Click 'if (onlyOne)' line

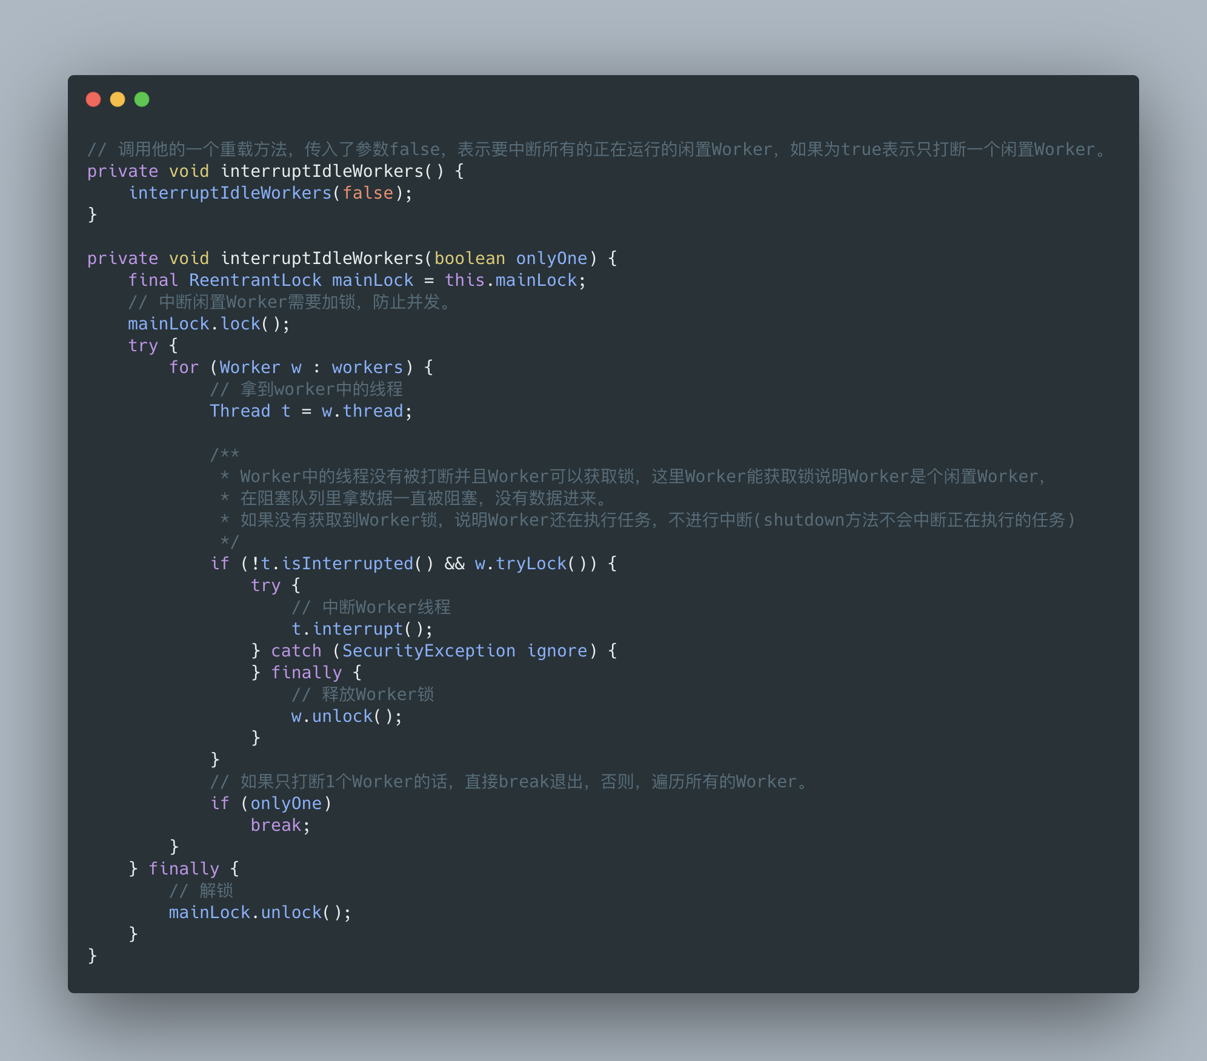tap(271, 804)
